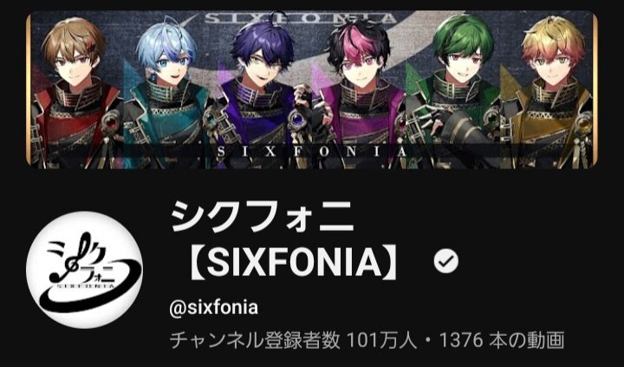The height and width of the screenshot is (367, 624).
Task: Select the brown-haired character in banner
Action: pos(74,91)
